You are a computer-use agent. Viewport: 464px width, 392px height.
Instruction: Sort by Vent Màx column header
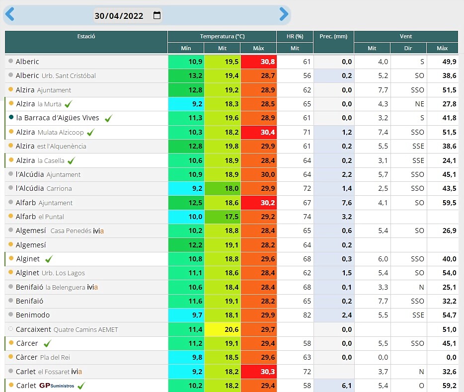[442, 48]
